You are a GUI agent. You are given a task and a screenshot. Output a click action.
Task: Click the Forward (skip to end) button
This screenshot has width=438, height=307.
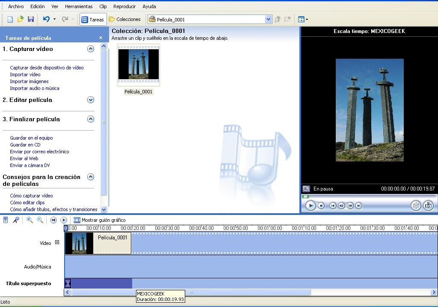pyautogui.click(x=359, y=206)
